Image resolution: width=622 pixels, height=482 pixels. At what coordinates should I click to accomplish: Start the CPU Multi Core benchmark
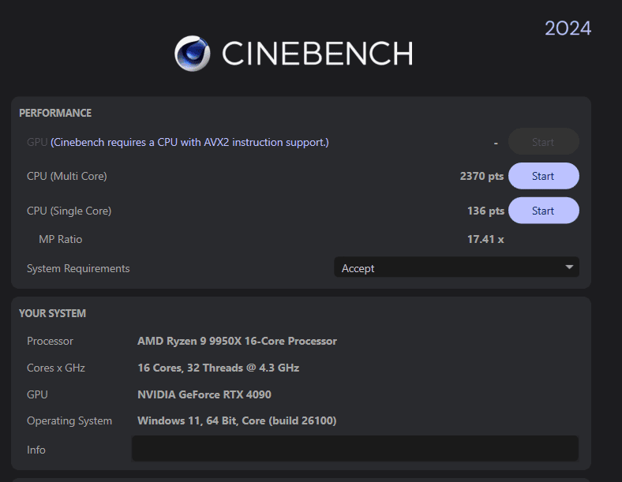click(543, 176)
